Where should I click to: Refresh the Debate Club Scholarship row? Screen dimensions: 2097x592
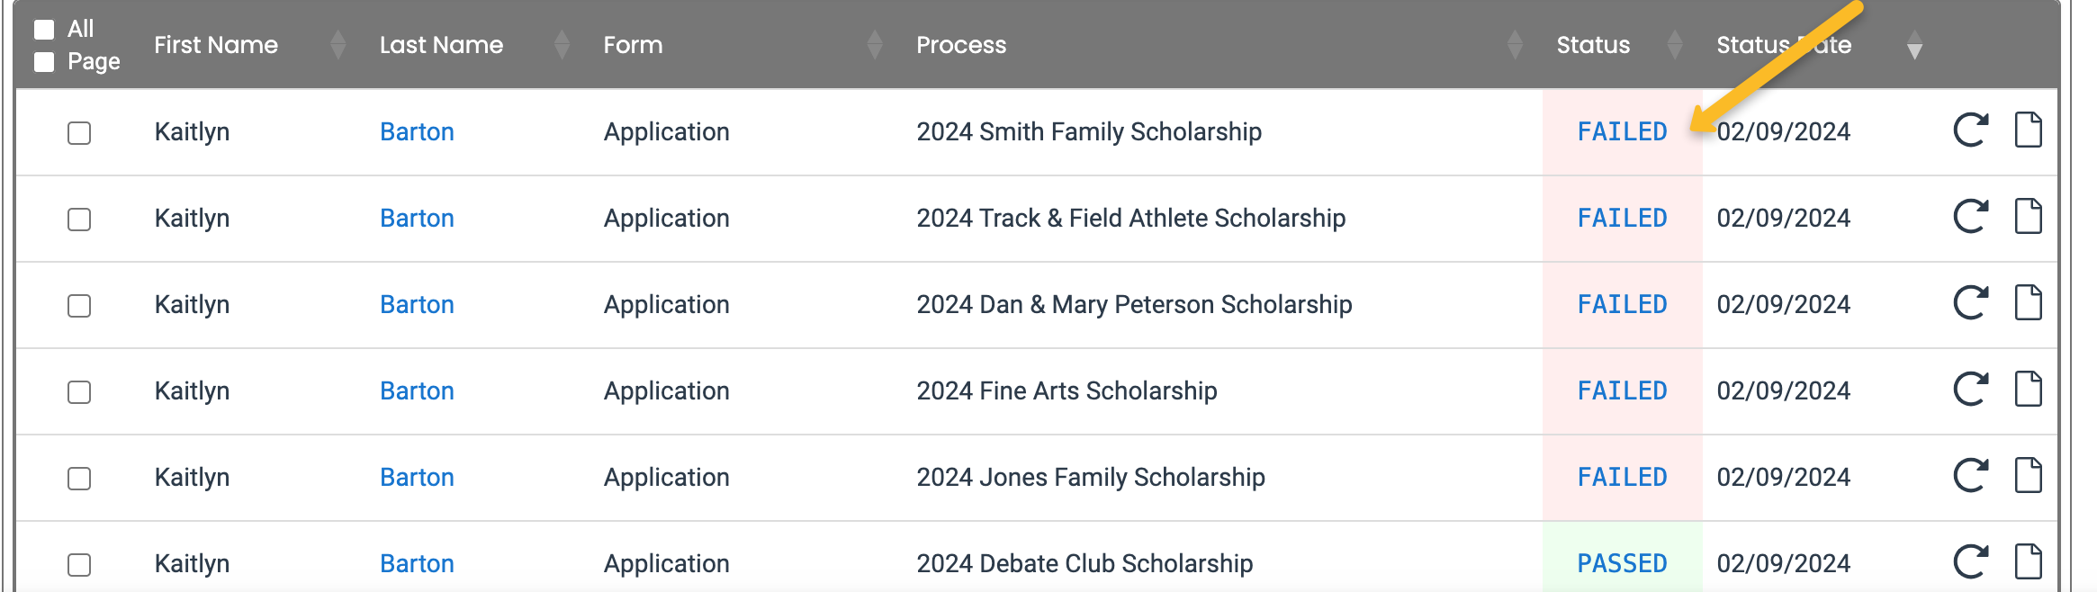[1970, 562]
